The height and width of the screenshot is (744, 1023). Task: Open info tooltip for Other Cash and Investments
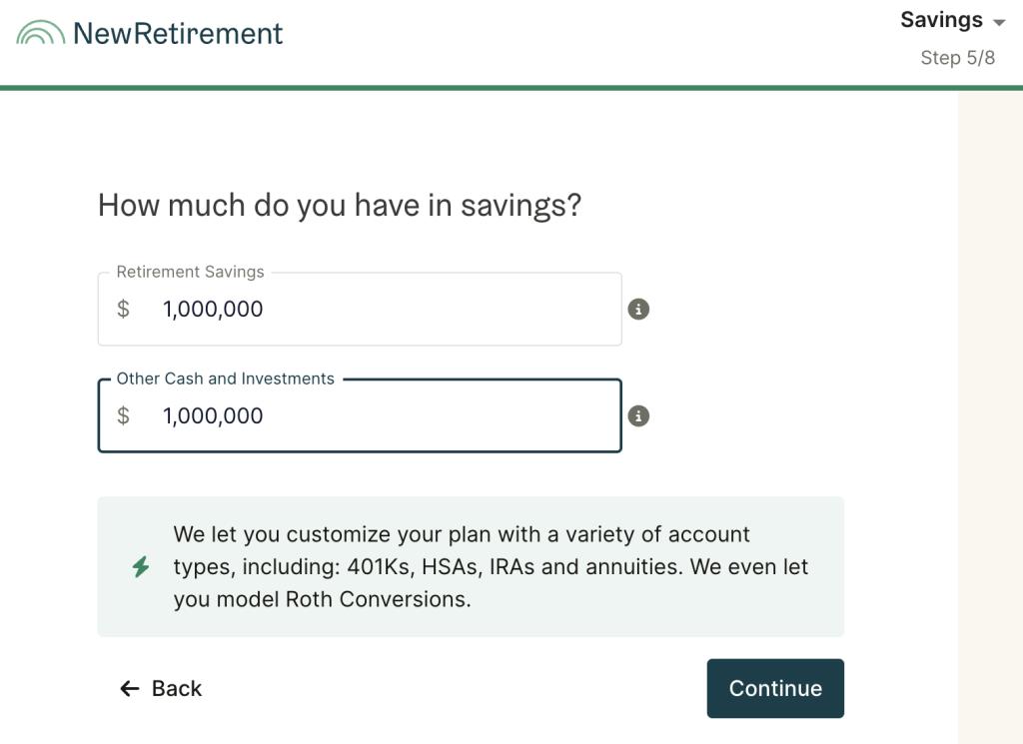tap(638, 416)
